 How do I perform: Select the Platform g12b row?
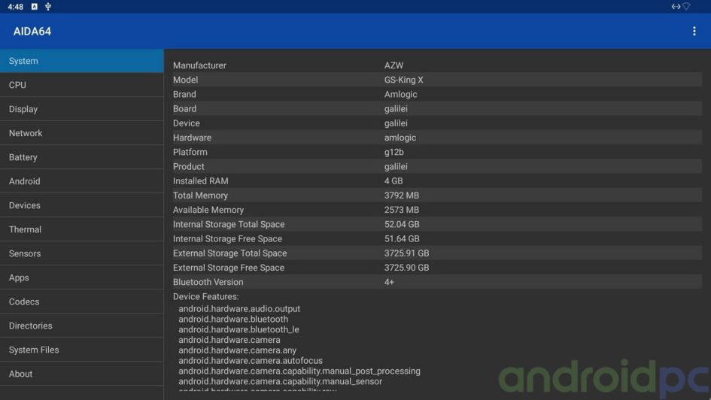pos(437,152)
